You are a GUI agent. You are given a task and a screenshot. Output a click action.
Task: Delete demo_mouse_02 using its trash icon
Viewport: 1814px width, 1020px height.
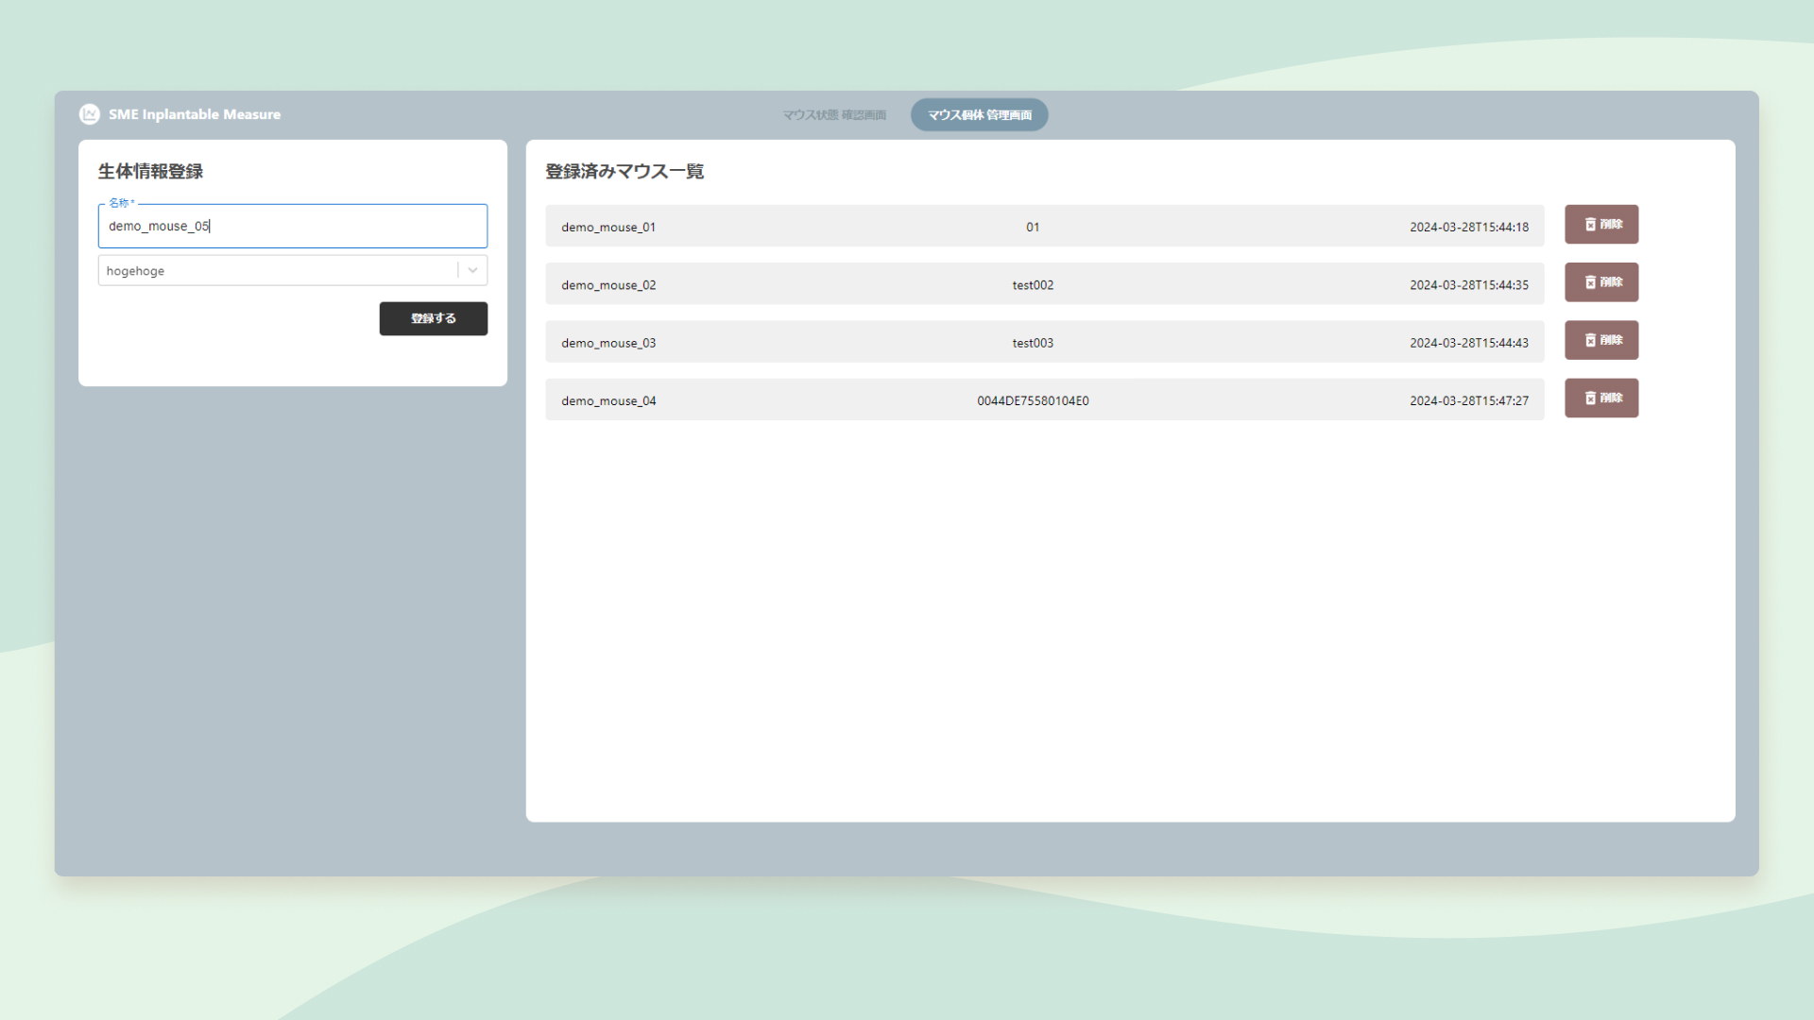[x=1589, y=282]
